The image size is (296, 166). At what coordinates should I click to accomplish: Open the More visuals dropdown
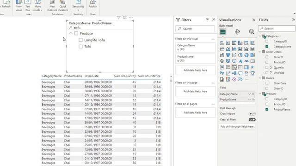(x=37, y=6)
